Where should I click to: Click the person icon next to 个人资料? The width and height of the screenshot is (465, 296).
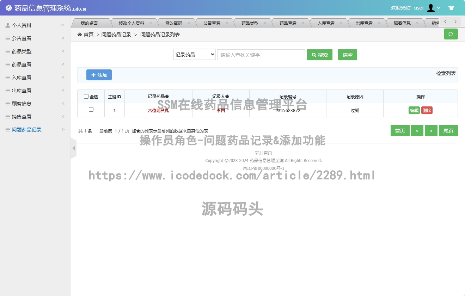point(8,25)
